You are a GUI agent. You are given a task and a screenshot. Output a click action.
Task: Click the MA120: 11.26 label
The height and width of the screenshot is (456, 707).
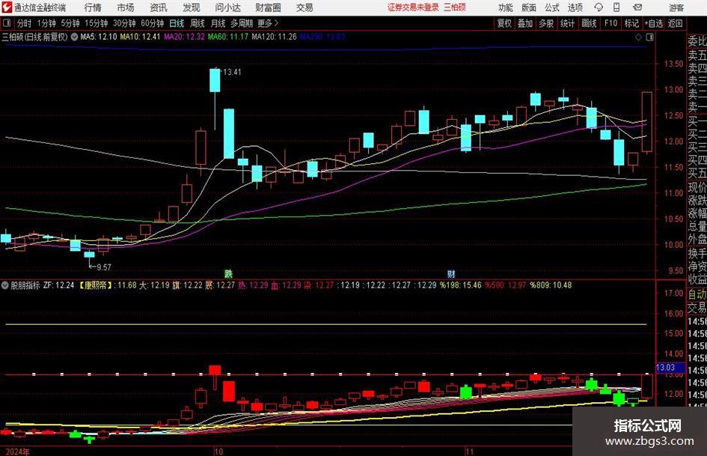point(274,37)
